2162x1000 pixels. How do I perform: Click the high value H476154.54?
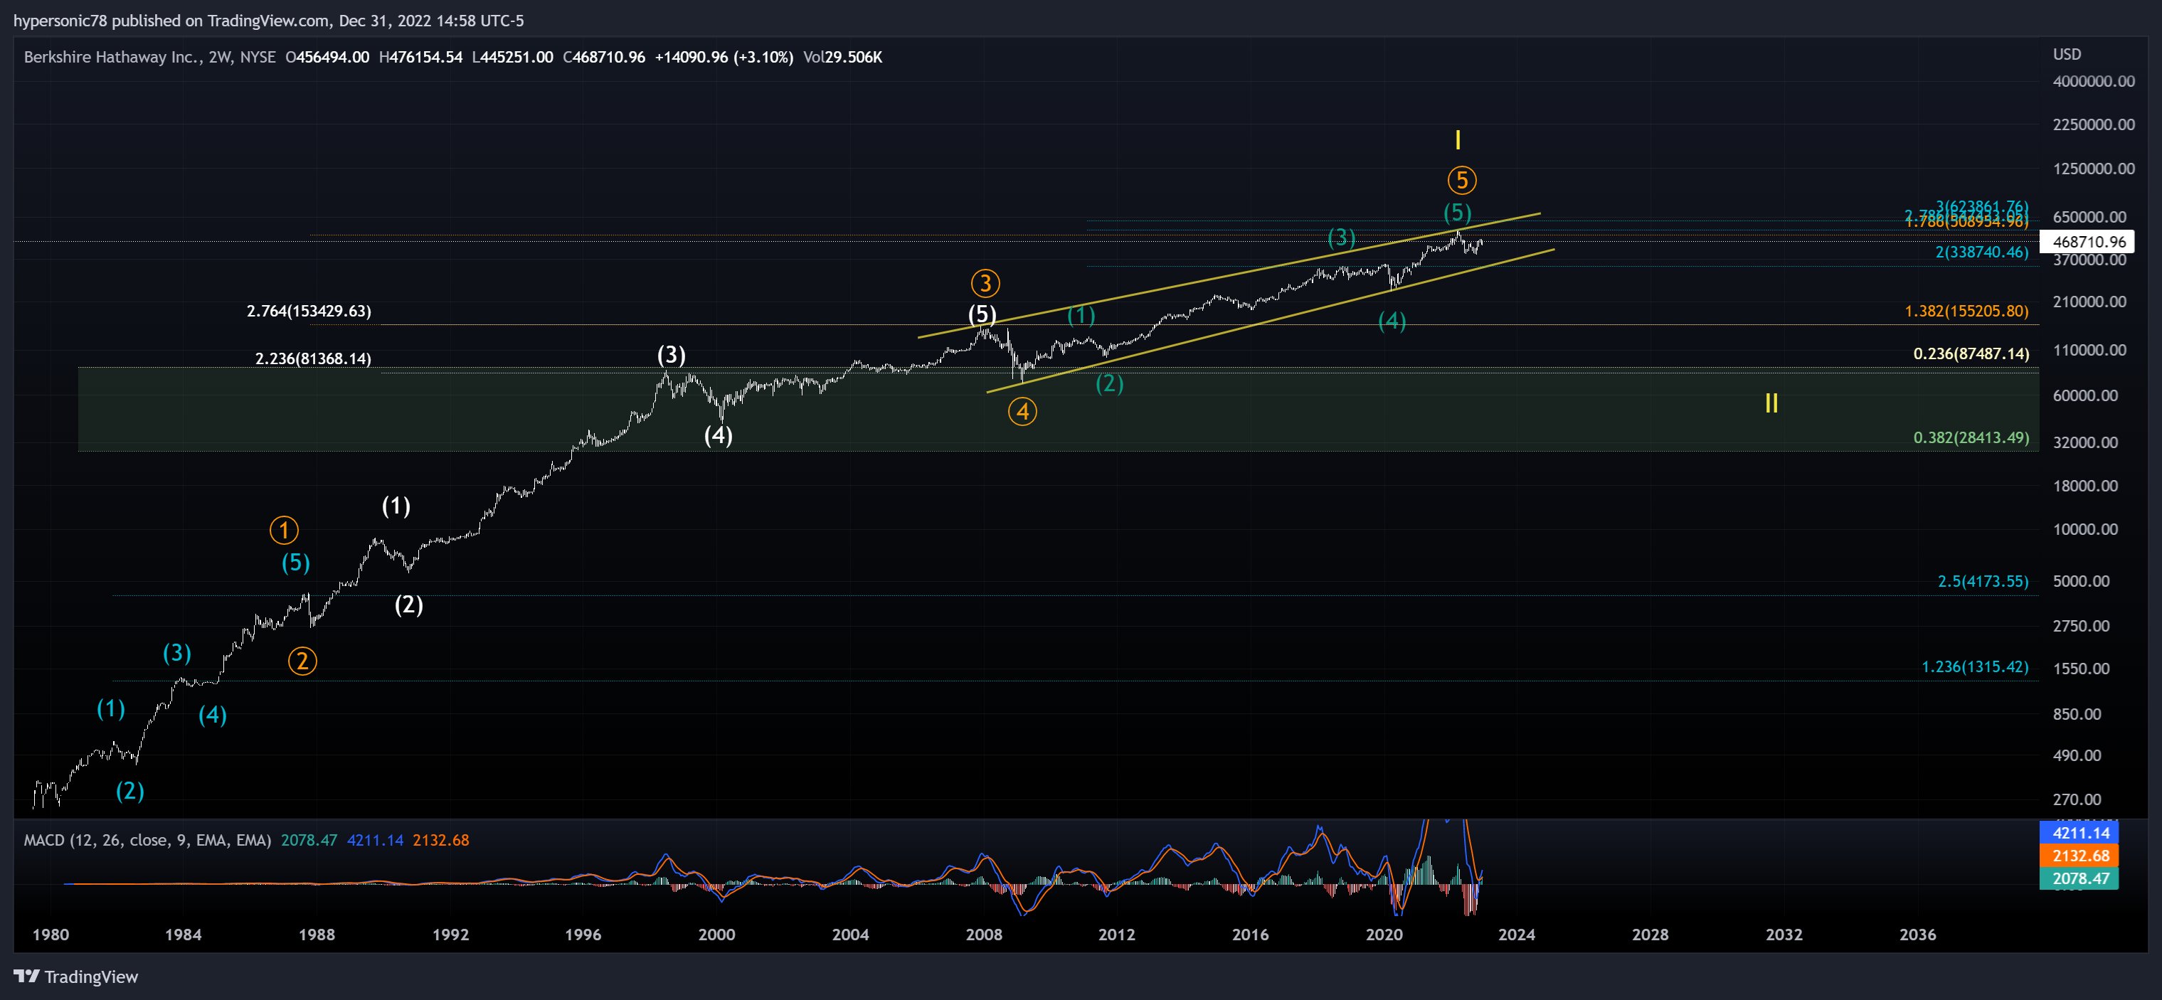(420, 57)
